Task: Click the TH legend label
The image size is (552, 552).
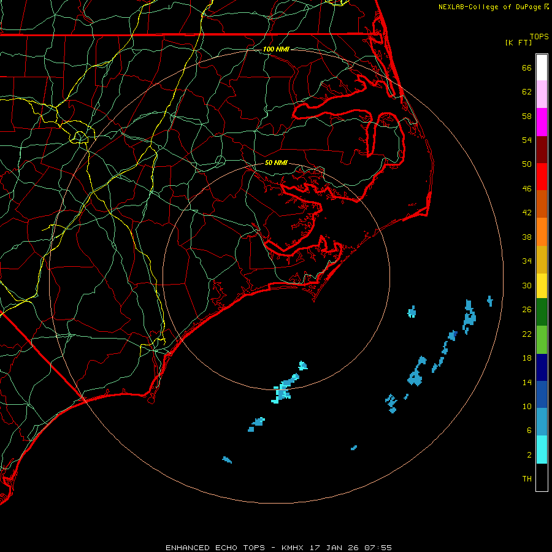Action: click(x=527, y=478)
